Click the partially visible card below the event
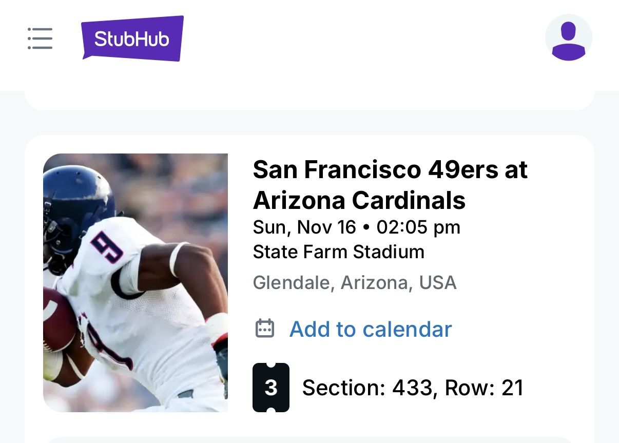This screenshot has width=619, height=443. coord(310,440)
